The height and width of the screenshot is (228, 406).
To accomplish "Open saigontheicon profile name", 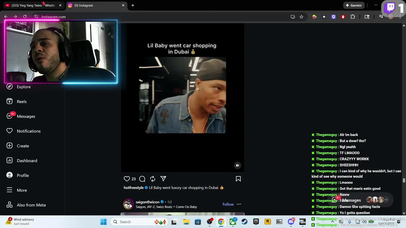I will point(147,202).
